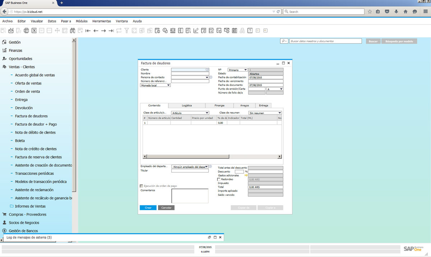Click the Socios de Negocios person icon
This screenshot has width=431, height=257.
[x=5, y=223]
